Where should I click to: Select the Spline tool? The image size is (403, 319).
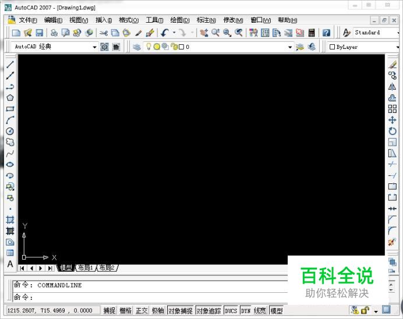(x=10, y=154)
